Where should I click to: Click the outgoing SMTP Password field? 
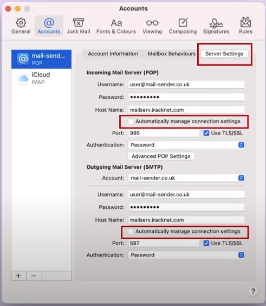coord(186,207)
